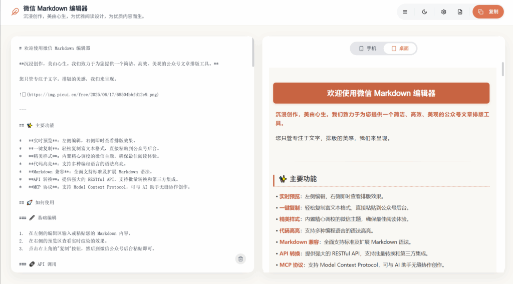Click the export file icon
Viewport: 513px width, 284px height.
pyautogui.click(x=460, y=12)
